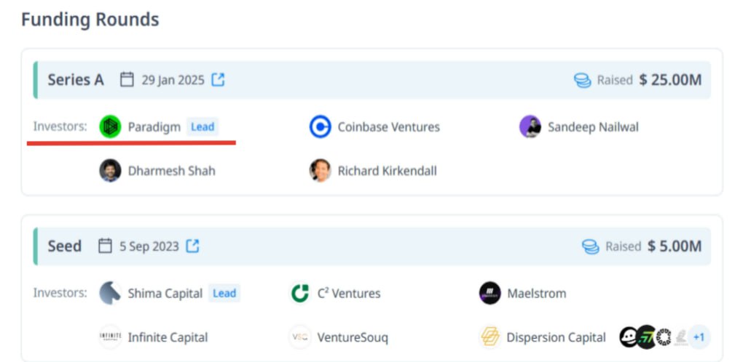The image size is (735, 362).
Task: Click the coins icon beside Raised $25.00M
Action: click(583, 81)
